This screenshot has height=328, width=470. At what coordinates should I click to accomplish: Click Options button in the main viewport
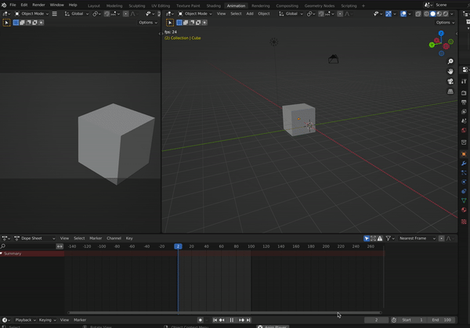pos(444,23)
